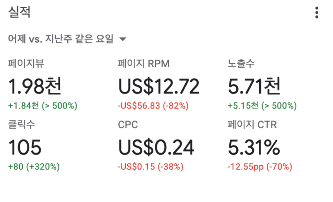This screenshot has height=202, width=333.
Task: Click the 페이지뷰 metric label
Action: point(26,63)
